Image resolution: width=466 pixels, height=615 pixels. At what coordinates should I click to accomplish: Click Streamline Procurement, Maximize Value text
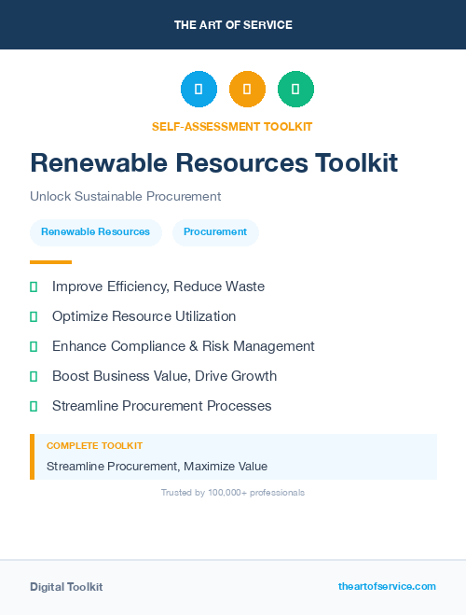click(x=157, y=467)
